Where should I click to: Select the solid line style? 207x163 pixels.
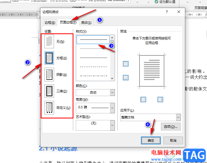coord(93,39)
